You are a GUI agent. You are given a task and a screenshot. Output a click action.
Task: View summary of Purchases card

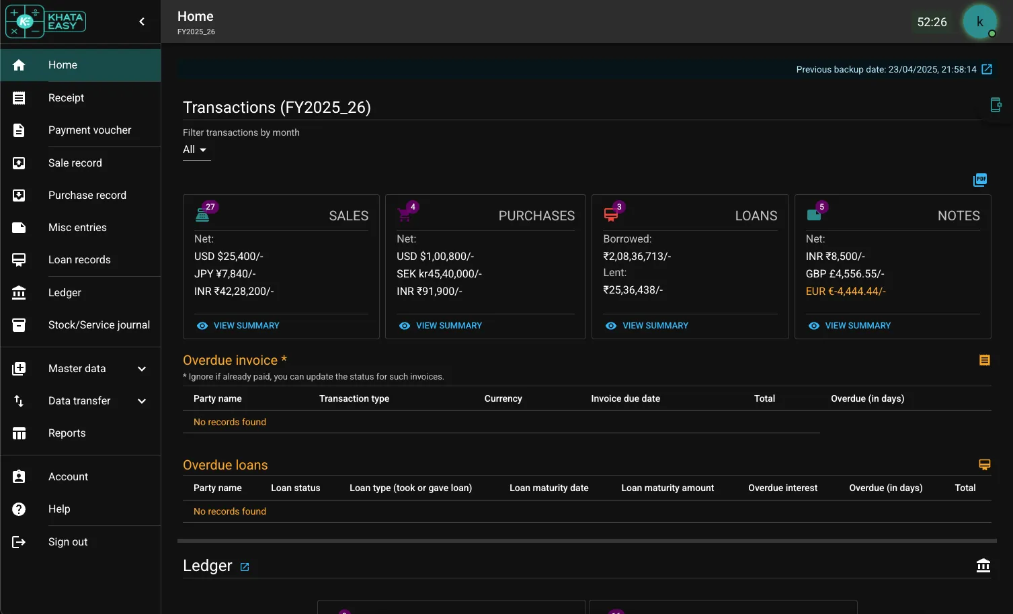(440, 326)
